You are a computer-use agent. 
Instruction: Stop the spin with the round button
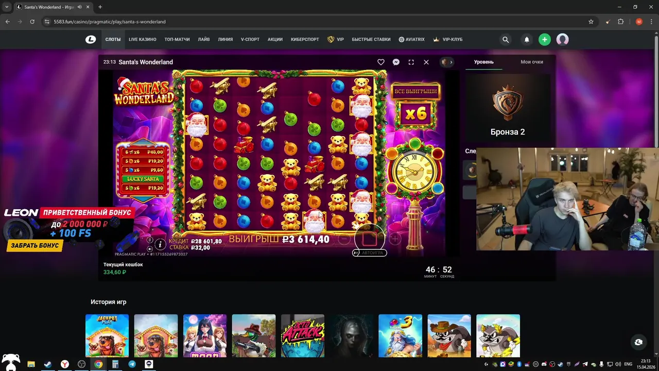370,239
